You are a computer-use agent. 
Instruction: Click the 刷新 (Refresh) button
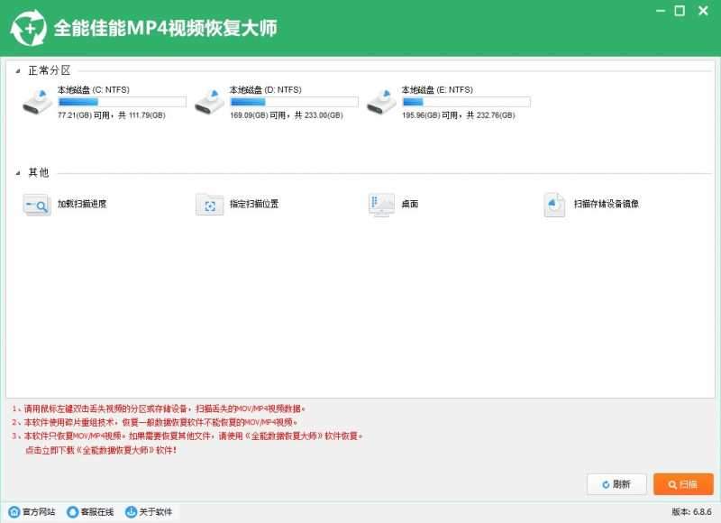click(x=616, y=484)
